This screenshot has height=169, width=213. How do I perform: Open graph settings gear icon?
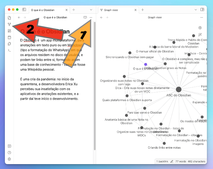coord(200,28)
